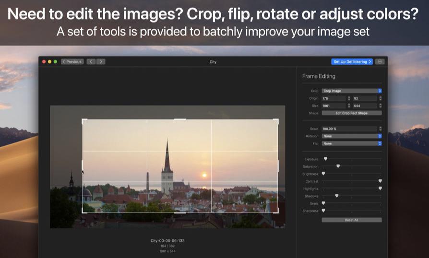Click the Scale percentage stepper arrows
The image size is (429, 258).
tap(380, 129)
